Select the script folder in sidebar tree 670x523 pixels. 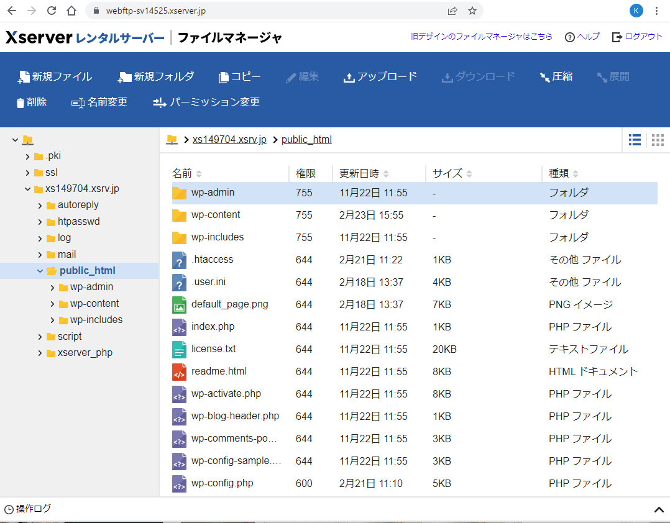(x=70, y=337)
